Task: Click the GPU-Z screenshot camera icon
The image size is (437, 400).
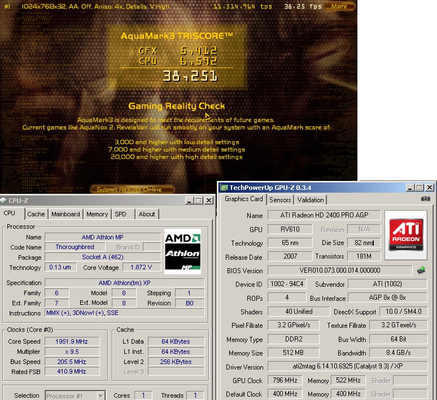Action: pos(425,199)
